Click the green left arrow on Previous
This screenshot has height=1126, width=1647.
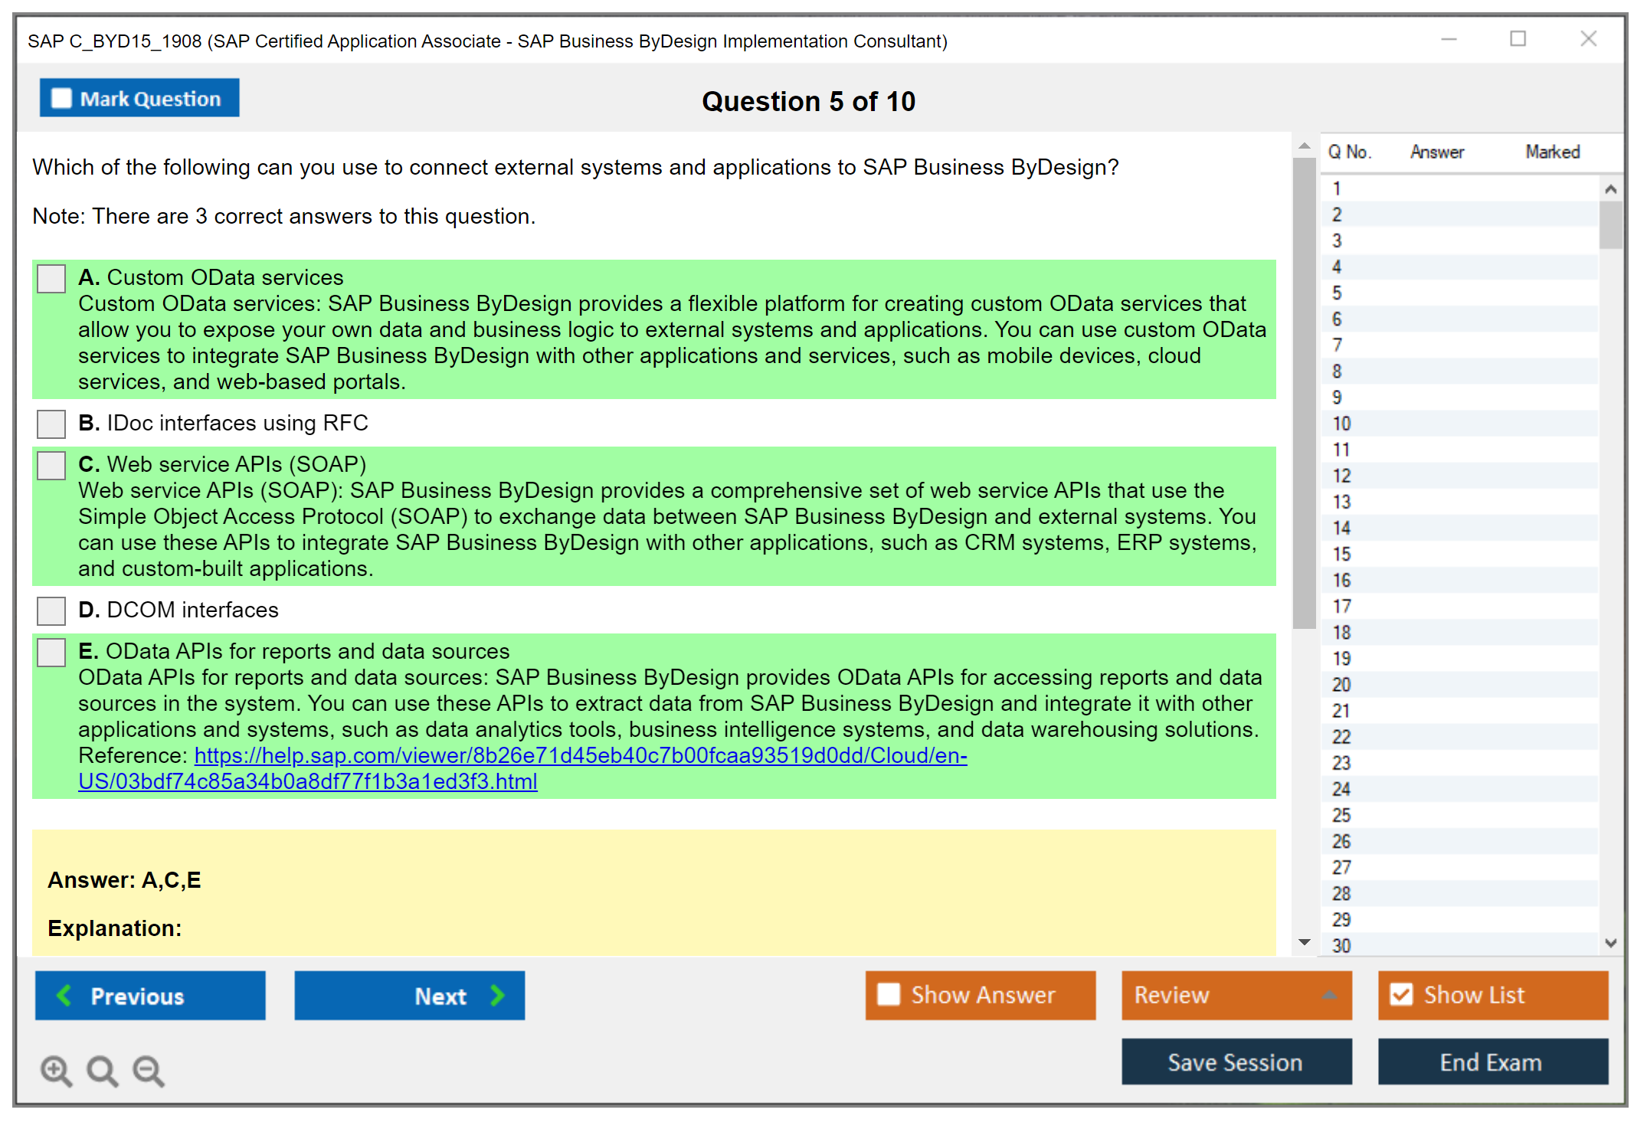tap(65, 995)
